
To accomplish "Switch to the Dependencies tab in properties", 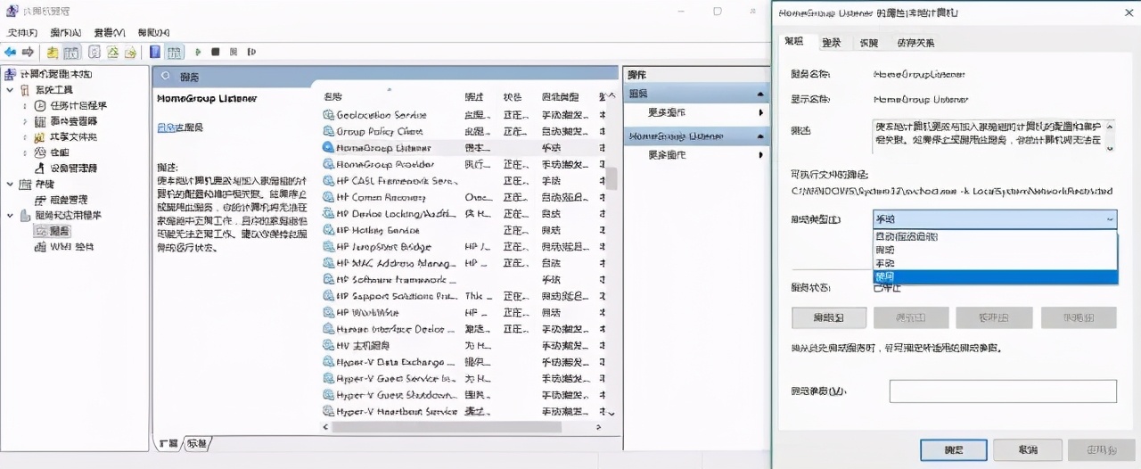I will [915, 43].
